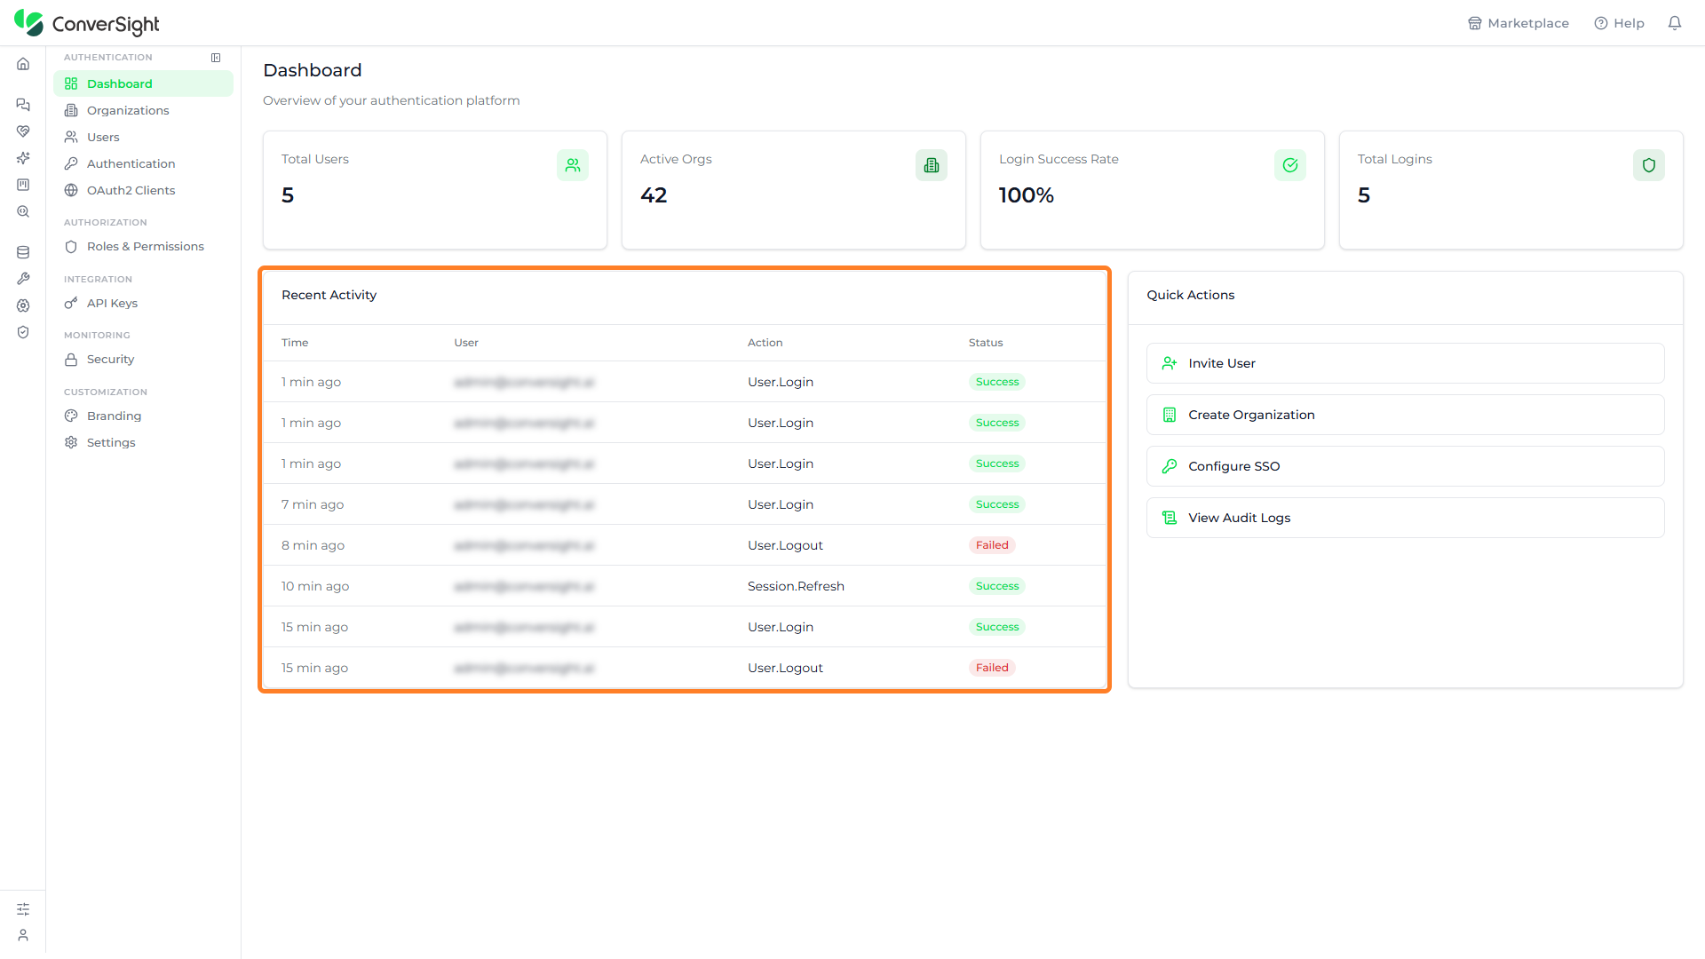Screen dimensions: 1705x959
Task: Click the Login Success Rate check icon
Action: [x=1290, y=165]
